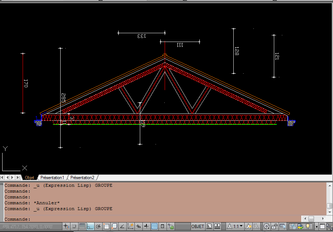Toggle Ortho Mode status button
This screenshot has width=333, height=232.
tap(90, 227)
